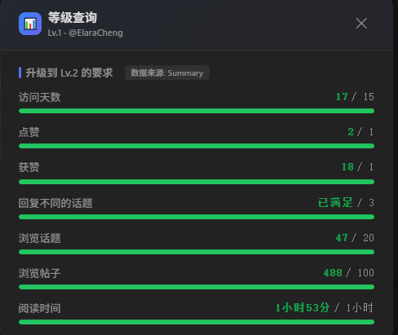Viewport: 398px width, 335px height.
Task: Click the 488 / 100 posts read value
Action: [349, 272]
